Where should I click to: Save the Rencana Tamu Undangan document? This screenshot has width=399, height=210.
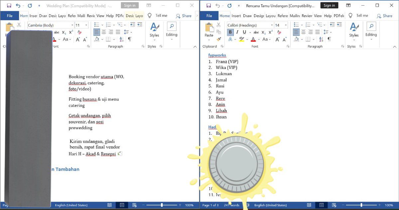(x=208, y=6)
